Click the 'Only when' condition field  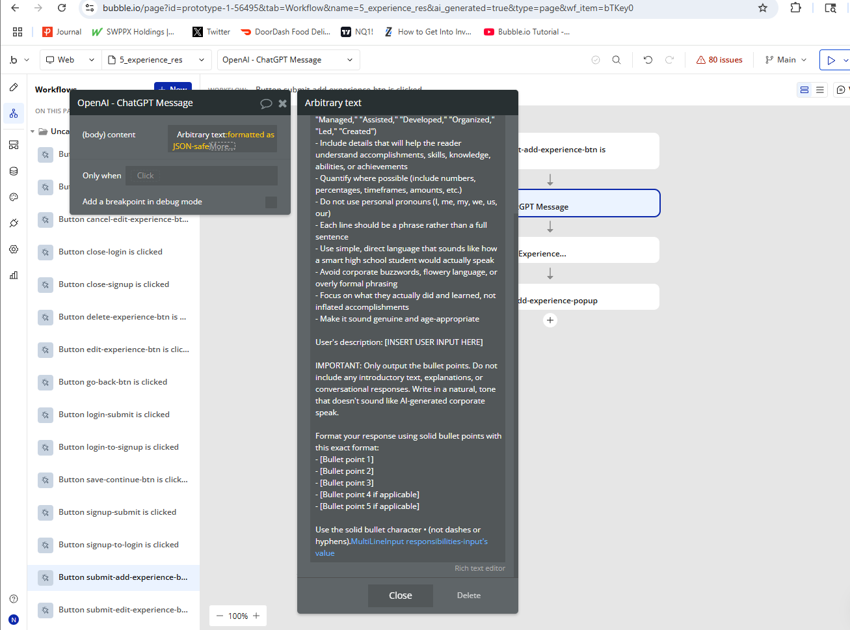tap(202, 176)
